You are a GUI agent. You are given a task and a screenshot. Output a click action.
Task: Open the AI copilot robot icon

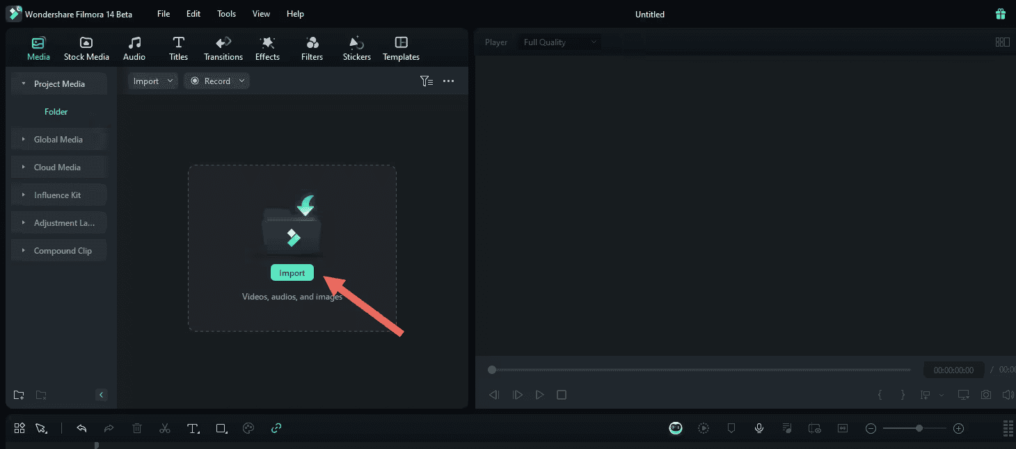(x=676, y=428)
